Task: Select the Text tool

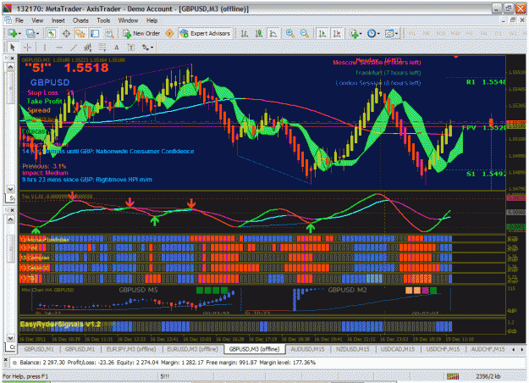Action: 117,47
